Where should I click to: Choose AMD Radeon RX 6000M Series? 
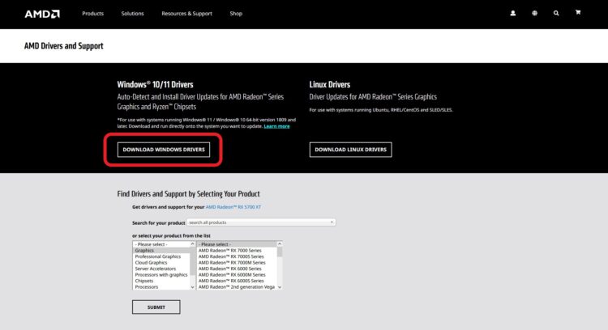pos(235,275)
